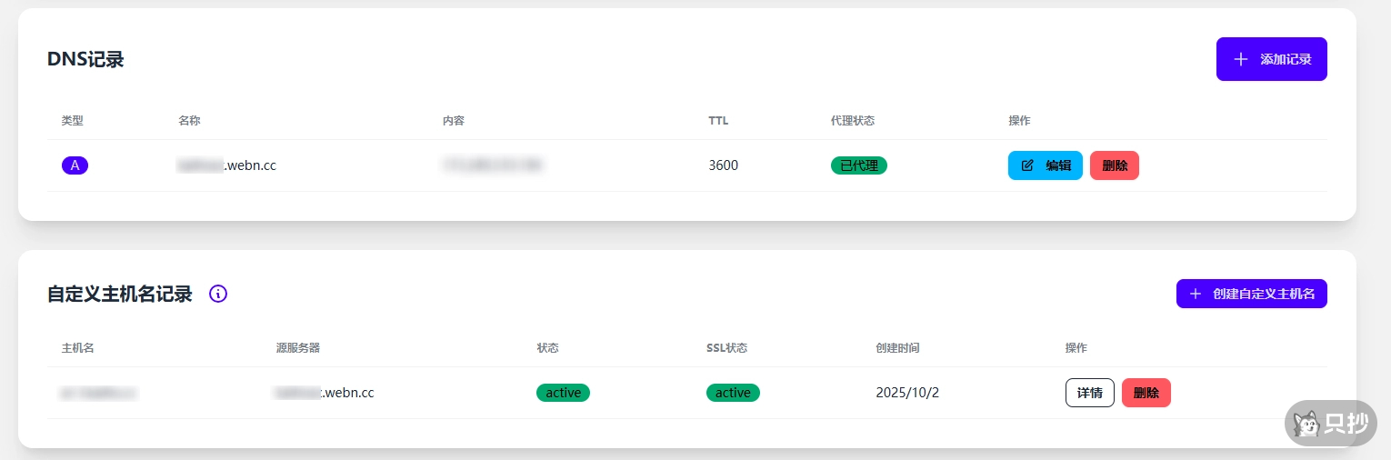The height and width of the screenshot is (460, 1391).
Task: Click the creation date 2025/10/2
Action: click(907, 393)
